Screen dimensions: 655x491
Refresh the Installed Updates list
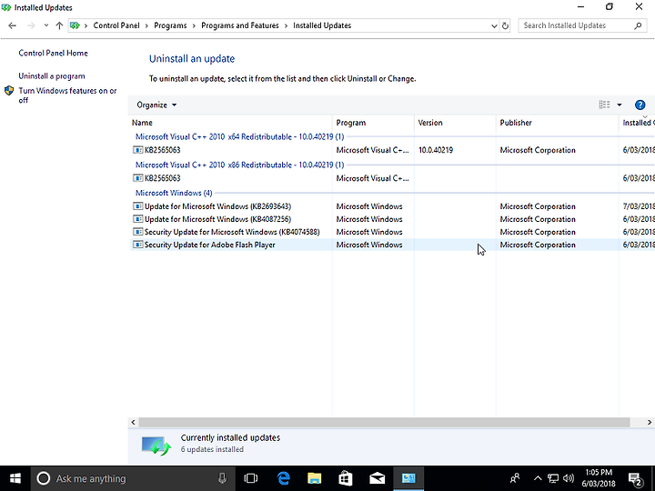(x=505, y=25)
